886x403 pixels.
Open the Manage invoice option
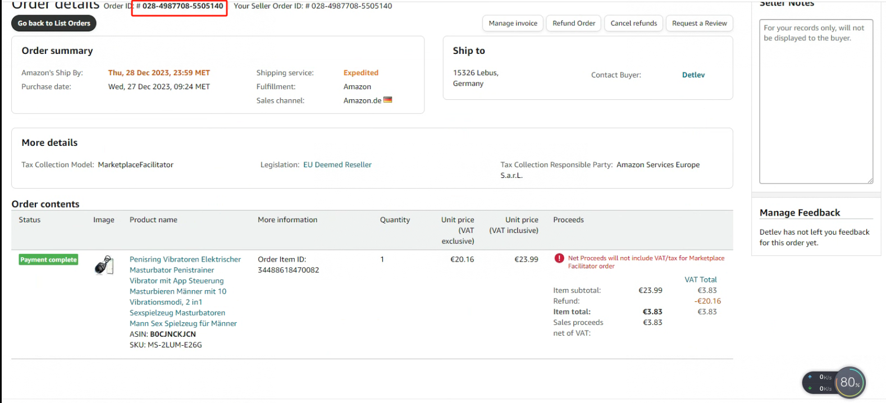[x=513, y=23]
